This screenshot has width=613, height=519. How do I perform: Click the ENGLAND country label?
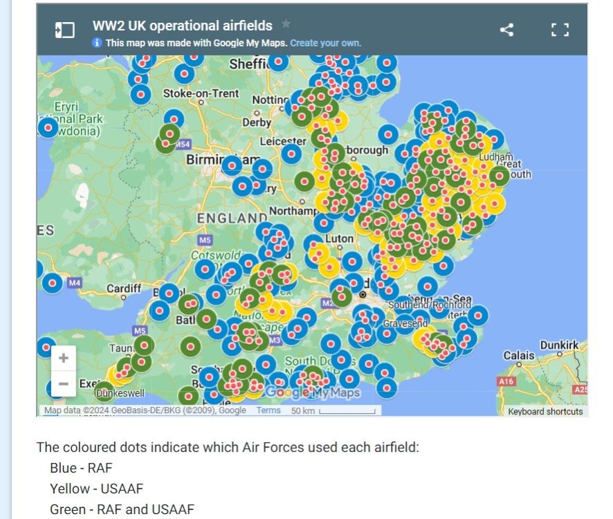pyautogui.click(x=232, y=218)
